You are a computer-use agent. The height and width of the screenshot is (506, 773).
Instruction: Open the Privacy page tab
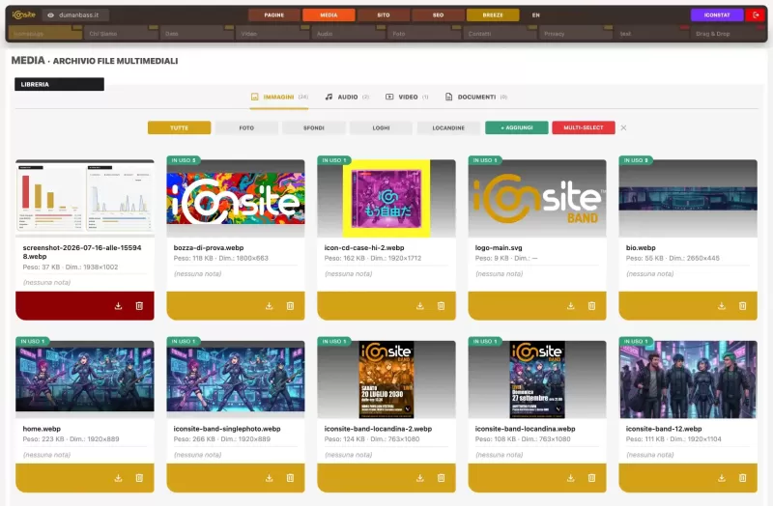pyautogui.click(x=576, y=33)
